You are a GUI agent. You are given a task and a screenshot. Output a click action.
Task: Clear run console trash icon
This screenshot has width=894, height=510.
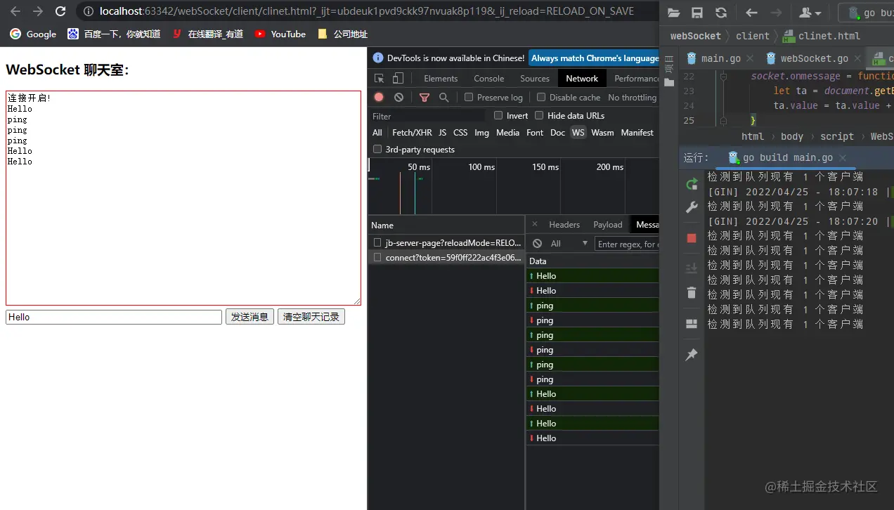[x=692, y=293]
